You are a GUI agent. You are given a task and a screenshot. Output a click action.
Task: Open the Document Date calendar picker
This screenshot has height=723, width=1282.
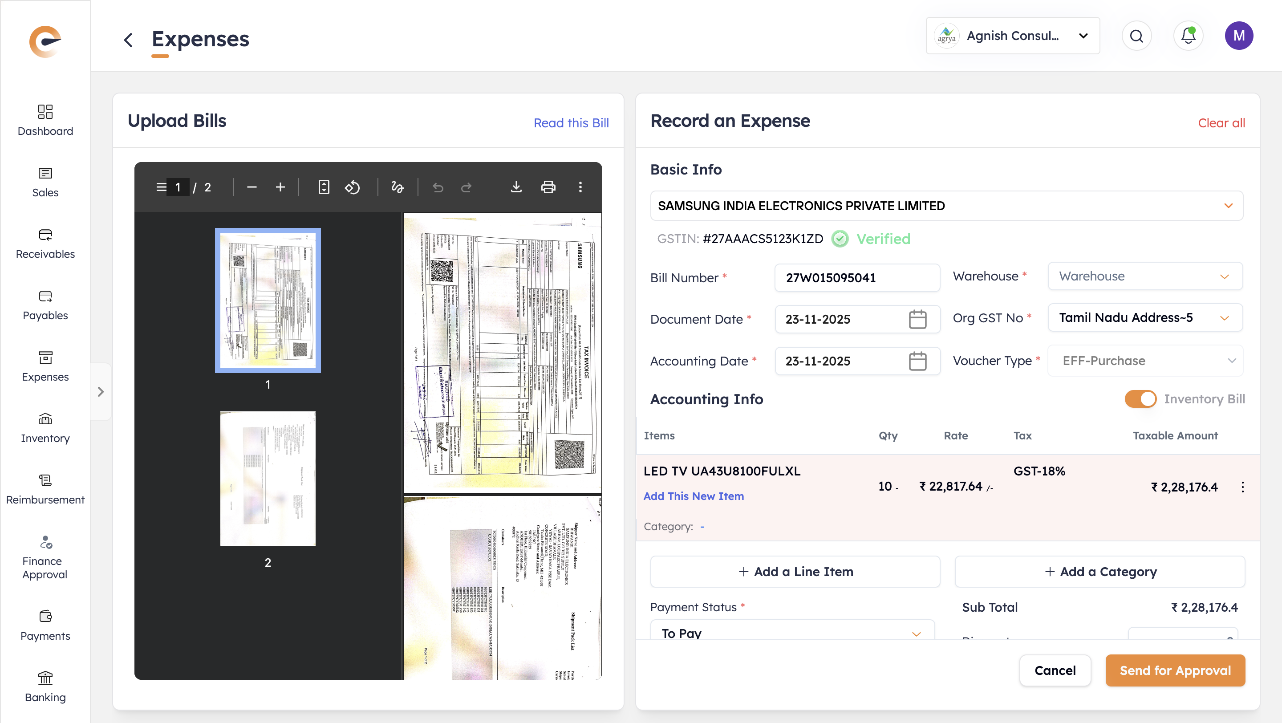click(x=917, y=319)
